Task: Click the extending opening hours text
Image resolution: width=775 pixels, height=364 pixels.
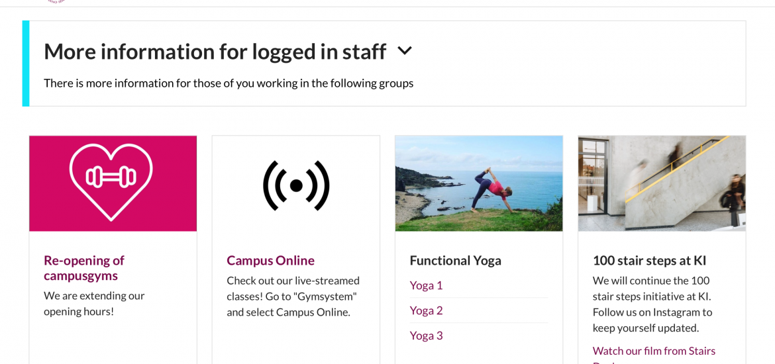Action: click(x=94, y=304)
